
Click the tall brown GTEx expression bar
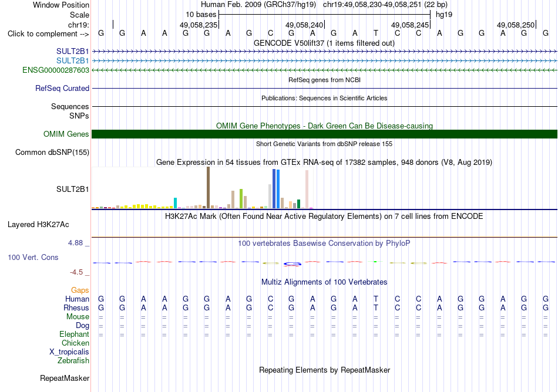pos(208,188)
